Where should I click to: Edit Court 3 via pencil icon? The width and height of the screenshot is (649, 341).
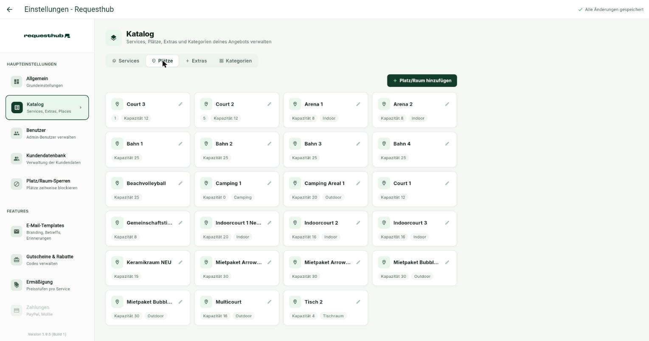[180, 104]
